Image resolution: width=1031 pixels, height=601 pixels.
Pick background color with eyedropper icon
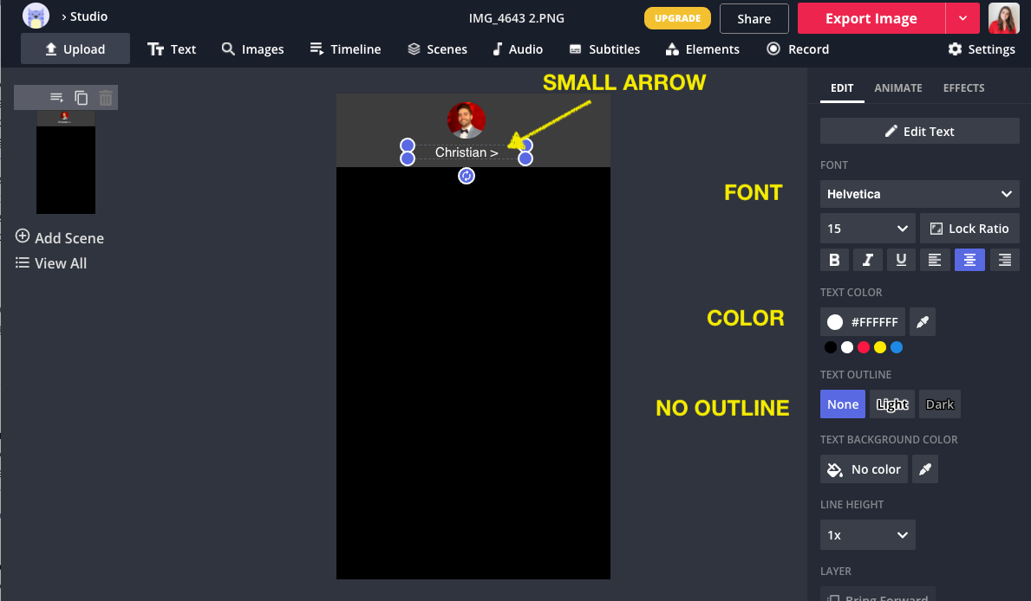pos(925,469)
